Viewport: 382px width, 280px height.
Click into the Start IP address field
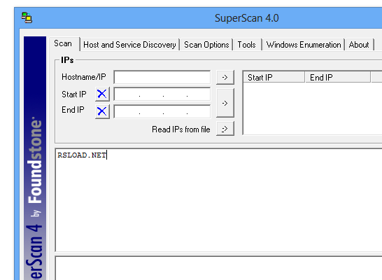pyautogui.click(x=162, y=94)
